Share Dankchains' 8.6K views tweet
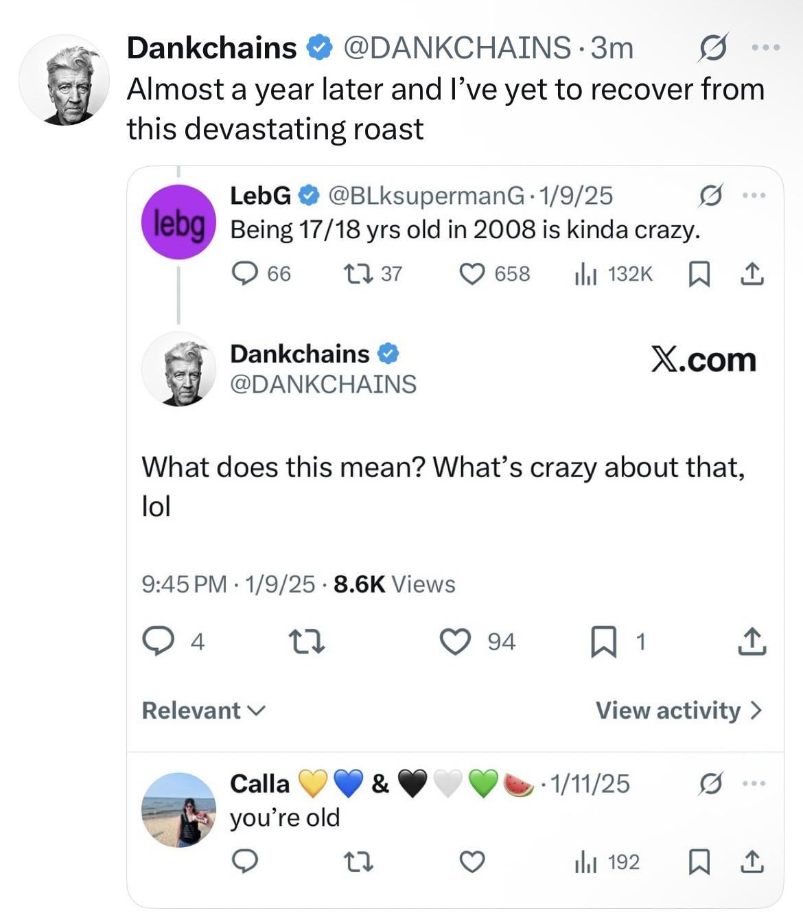The image size is (803, 913). 752,643
